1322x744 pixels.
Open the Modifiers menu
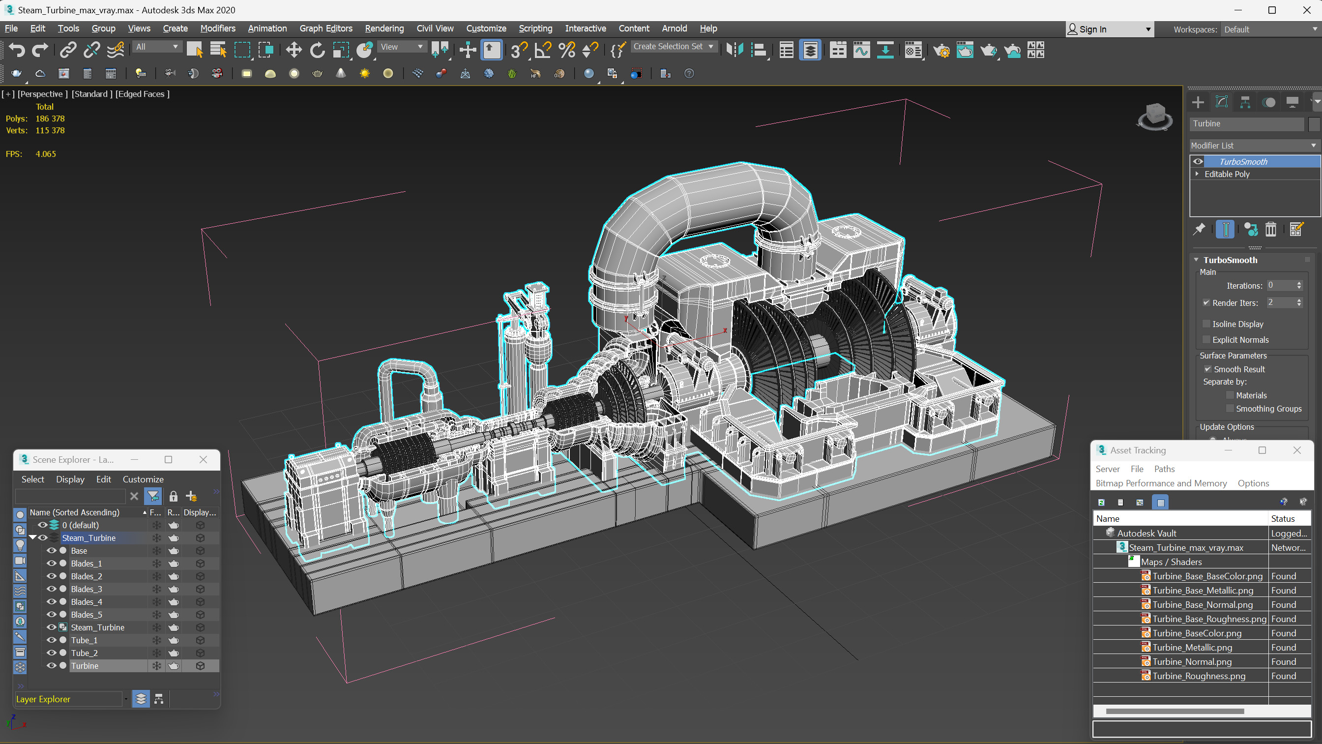(218, 29)
